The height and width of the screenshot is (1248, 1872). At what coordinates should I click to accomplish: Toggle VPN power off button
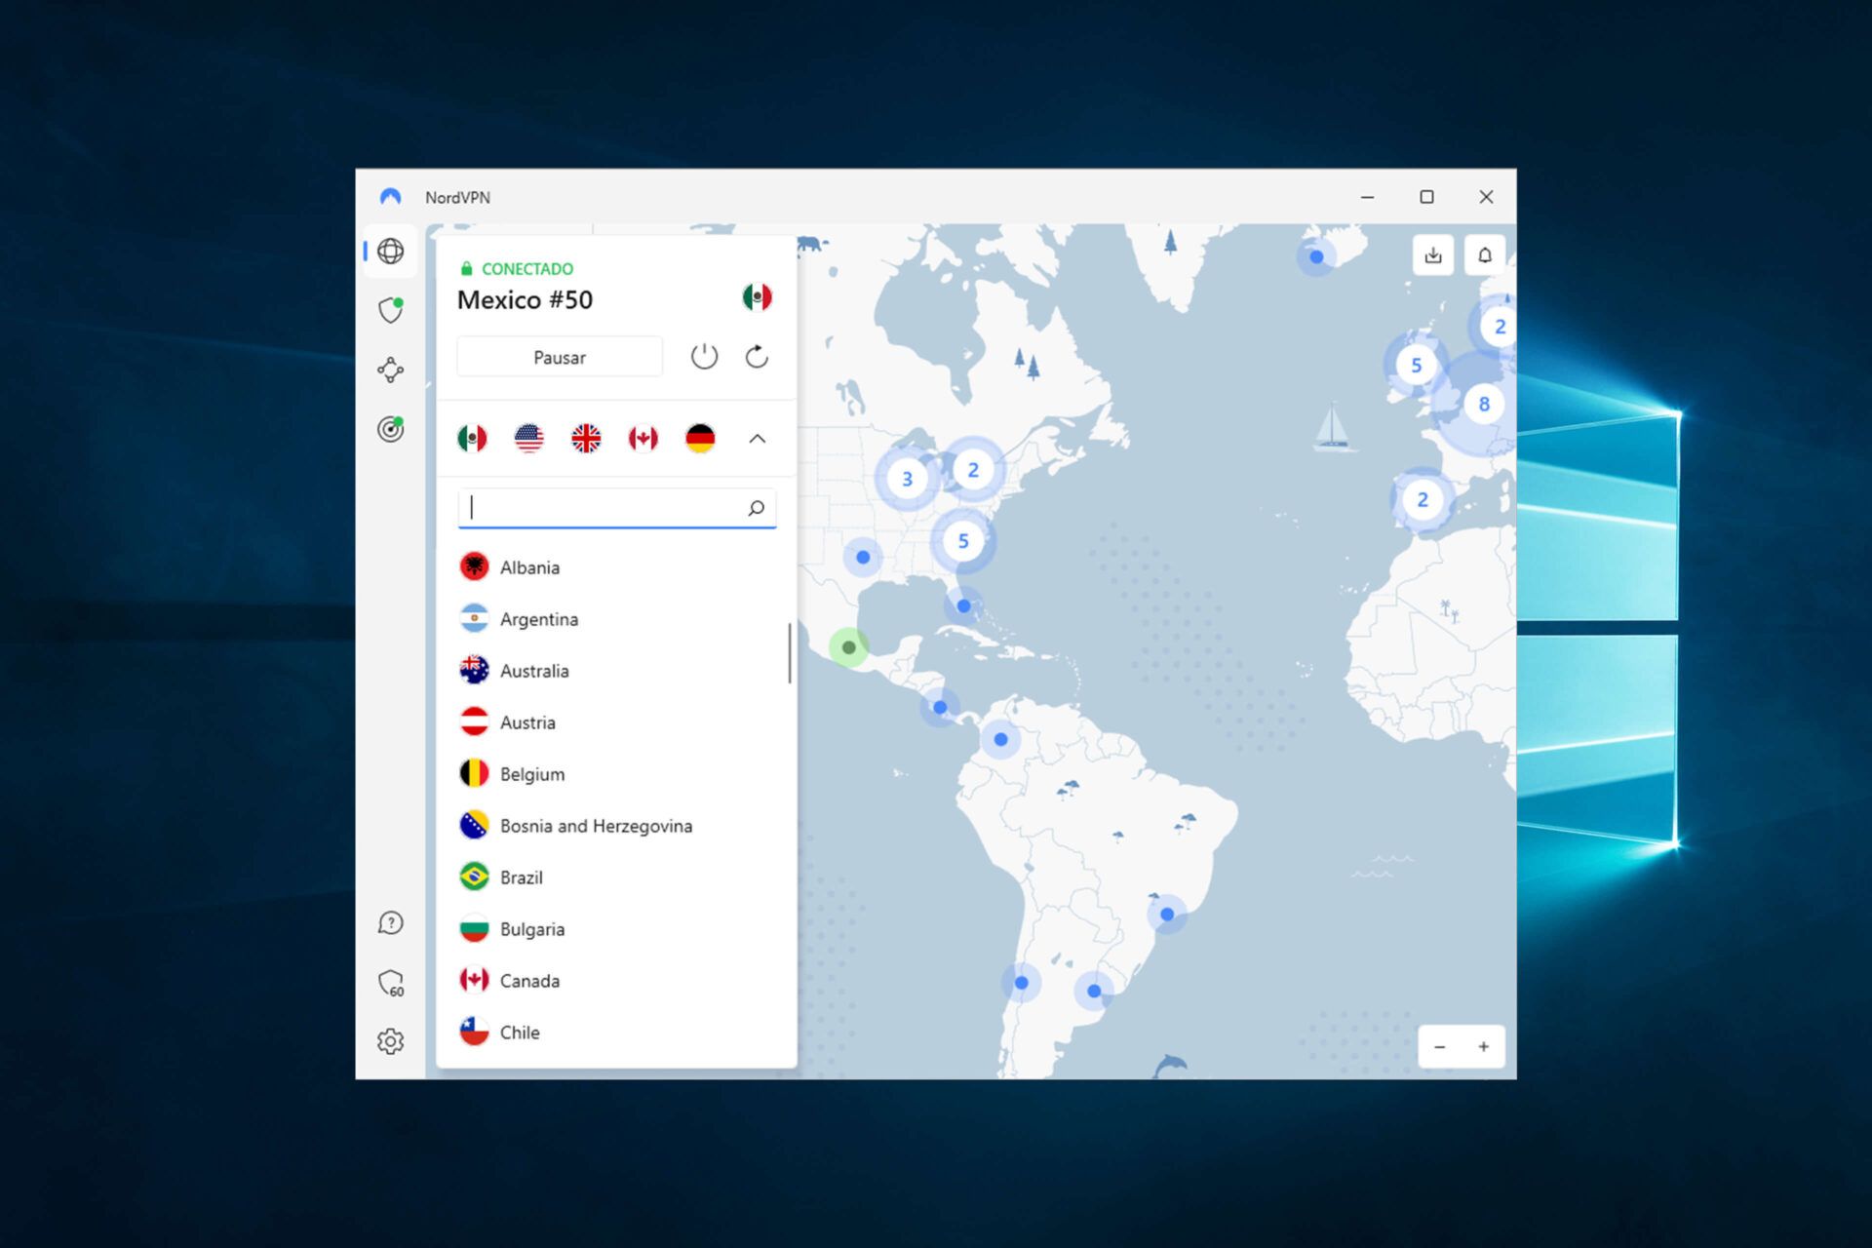click(x=703, y=357)
